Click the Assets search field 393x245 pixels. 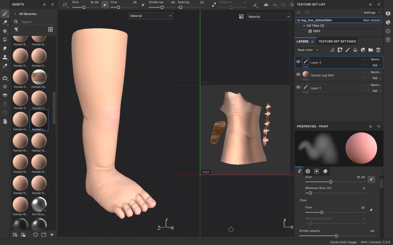click(x=34, y=22)
